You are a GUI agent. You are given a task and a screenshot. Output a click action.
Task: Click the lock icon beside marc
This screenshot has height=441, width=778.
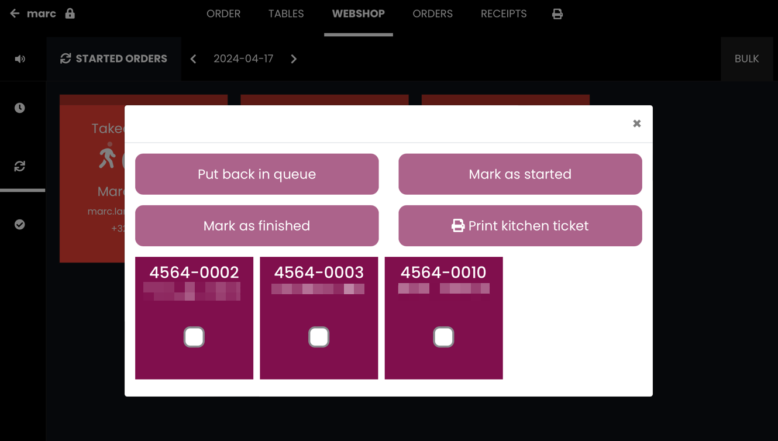pos(70,13)
